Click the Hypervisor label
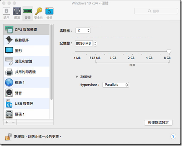 tap(89, 85)
